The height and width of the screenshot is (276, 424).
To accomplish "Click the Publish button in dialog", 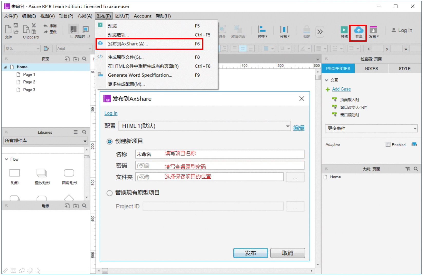I will tap(250, 253).
